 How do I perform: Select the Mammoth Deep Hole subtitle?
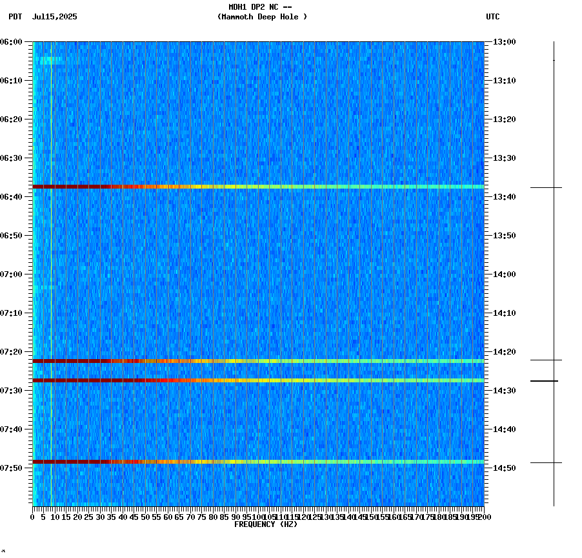262,17
